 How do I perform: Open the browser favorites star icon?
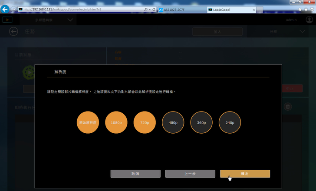306,9
